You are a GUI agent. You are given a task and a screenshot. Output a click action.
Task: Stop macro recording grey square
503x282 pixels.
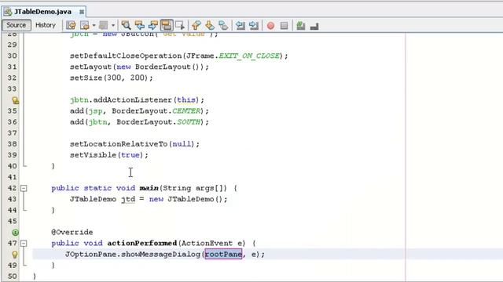click(284, 25)
